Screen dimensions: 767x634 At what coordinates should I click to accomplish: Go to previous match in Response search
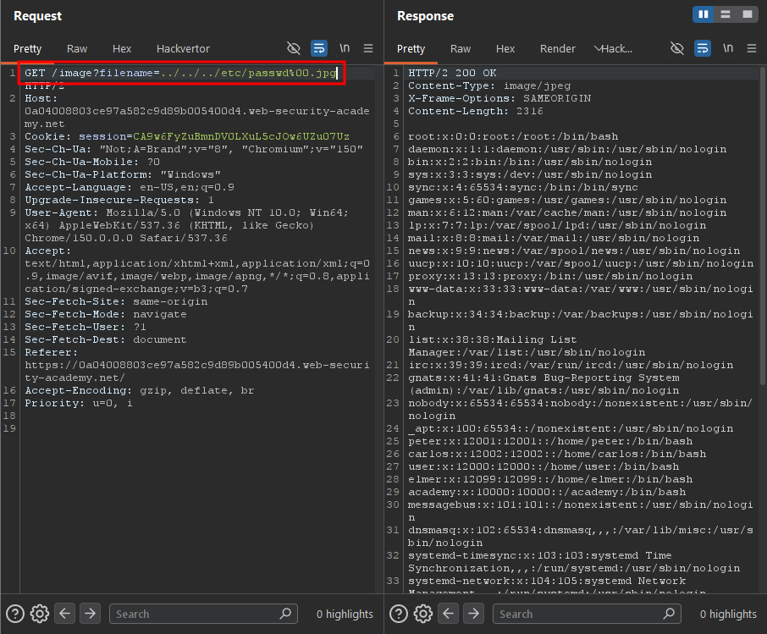pos(449,614)
